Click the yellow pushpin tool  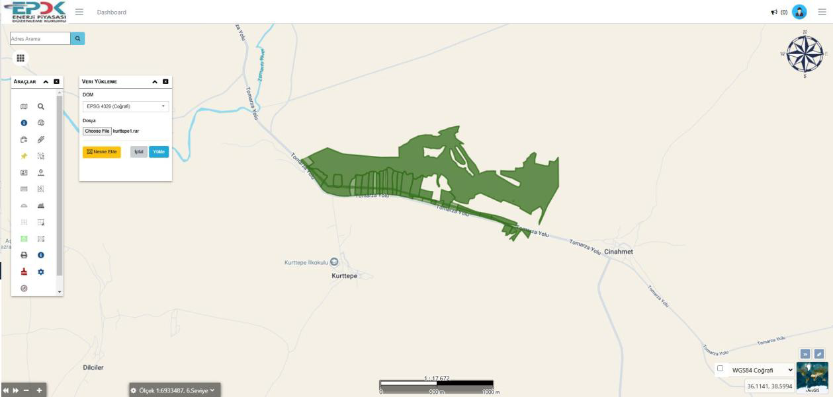coord(24,156)
